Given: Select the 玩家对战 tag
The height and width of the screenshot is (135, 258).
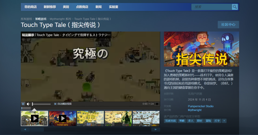Looking at the screenshot, I should (171, 121).
